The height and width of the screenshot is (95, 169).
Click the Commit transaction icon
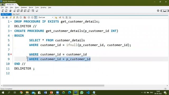click(x=29, y=17)
